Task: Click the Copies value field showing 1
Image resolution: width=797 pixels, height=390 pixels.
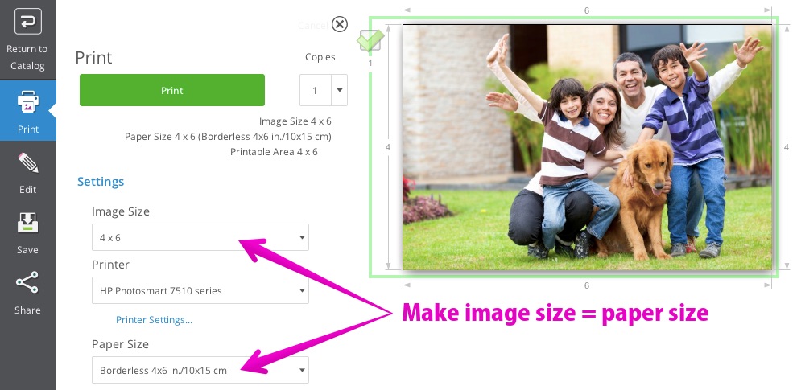Action: click(315, 90)
